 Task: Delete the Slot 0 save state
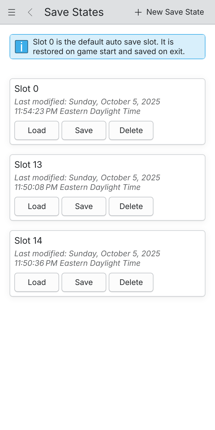tap(131, 130)
